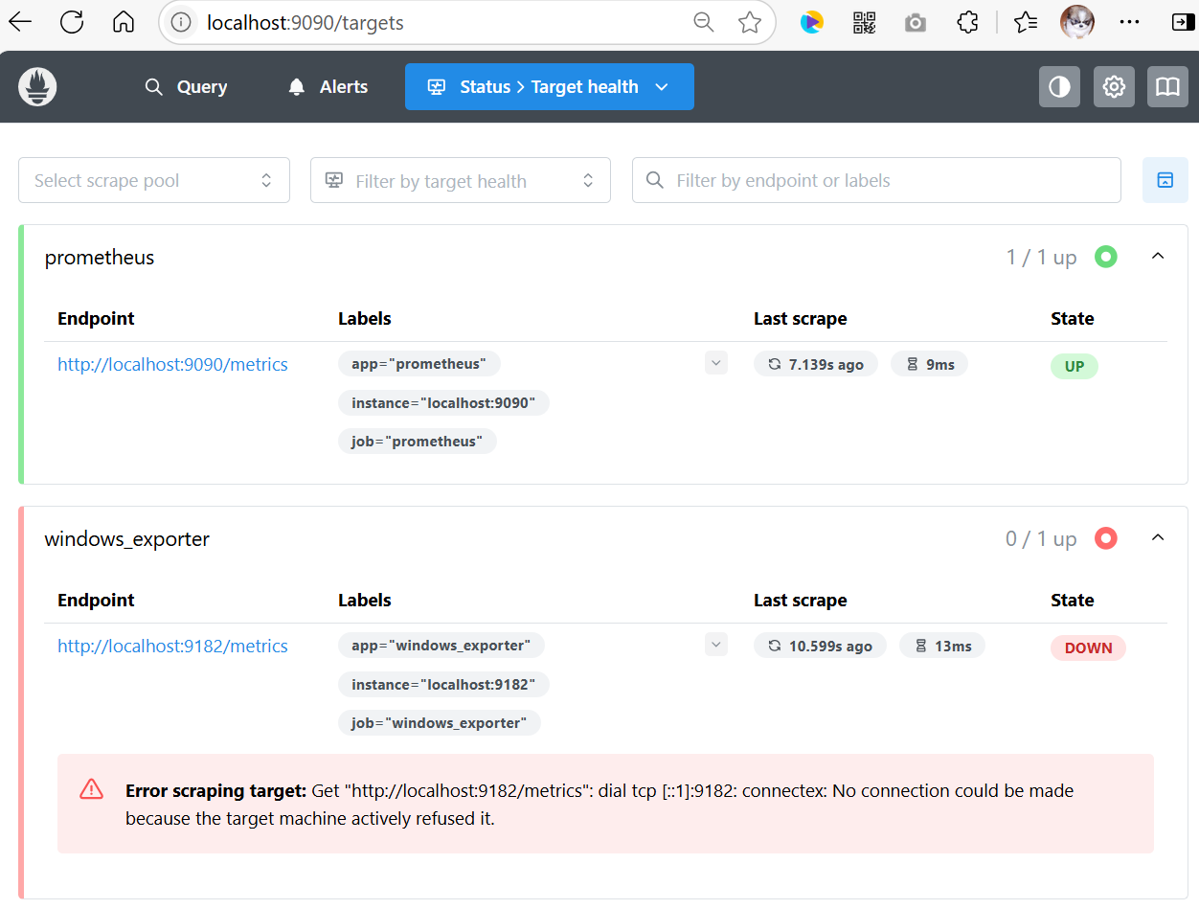This screenshot has height=909, width=1199.
Task: Click the collapse all pools button
Action: coord(1165,180)
